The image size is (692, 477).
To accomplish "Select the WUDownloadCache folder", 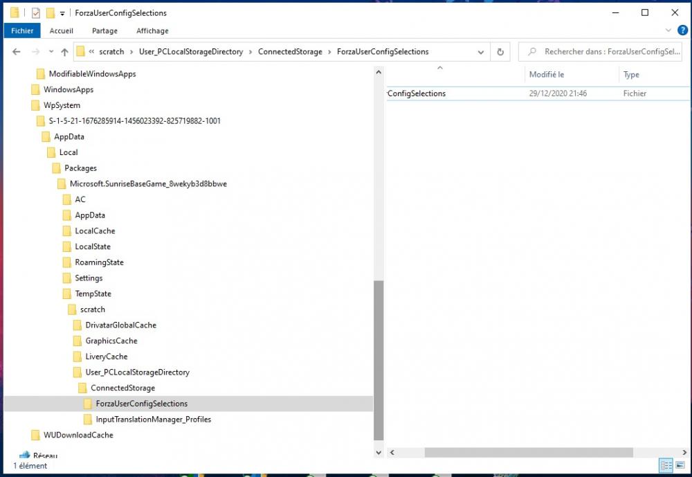I will (78, 435).
